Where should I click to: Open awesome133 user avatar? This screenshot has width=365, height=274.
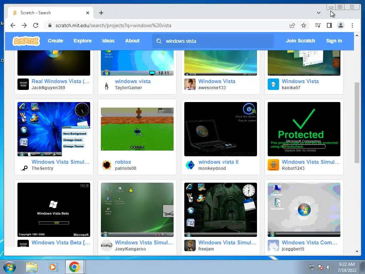[x=190, y=84]
